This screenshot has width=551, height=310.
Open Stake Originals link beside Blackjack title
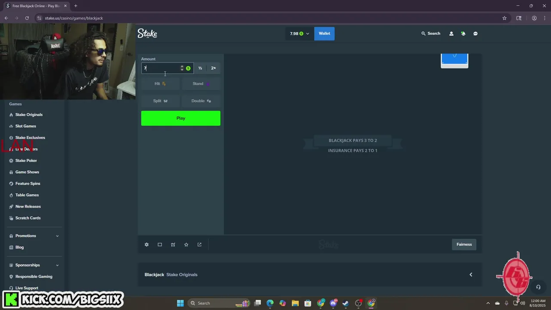tap(182, 275)
